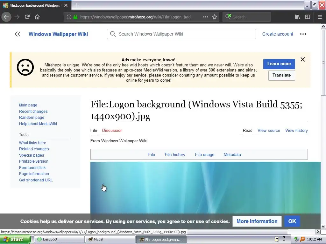Select the File namespace tab

coord(94,131)
